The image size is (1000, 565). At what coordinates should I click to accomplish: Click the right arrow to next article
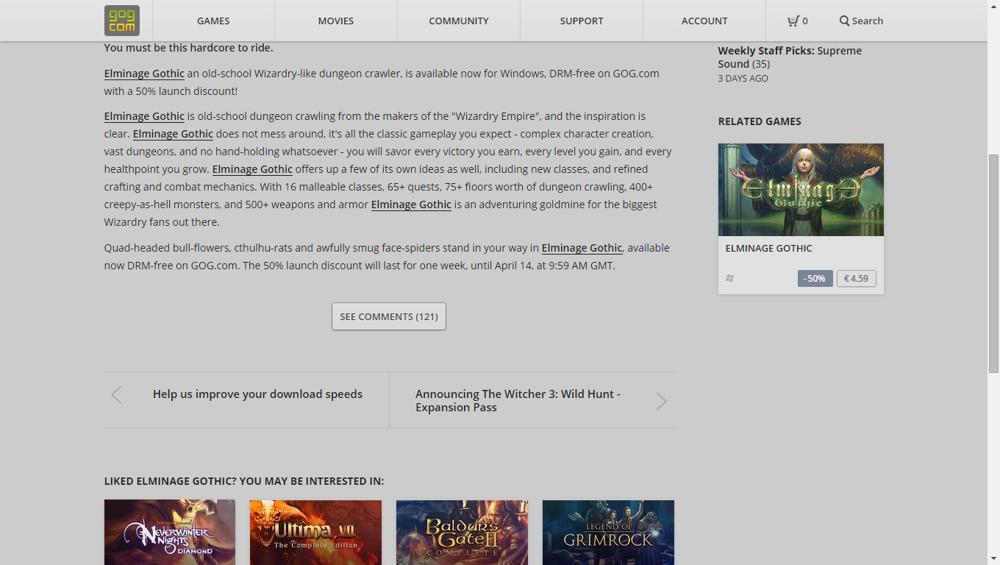coord(661,401)
